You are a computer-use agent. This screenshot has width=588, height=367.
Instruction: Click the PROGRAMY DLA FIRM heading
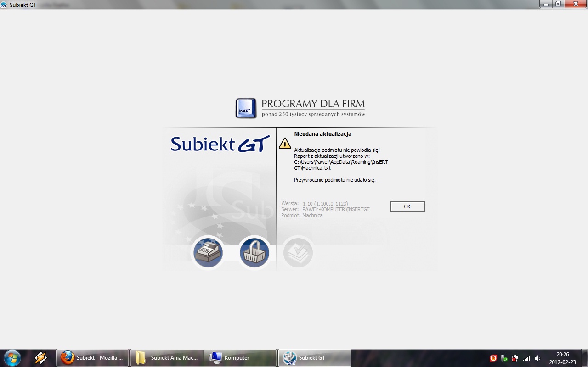point(313,104)
